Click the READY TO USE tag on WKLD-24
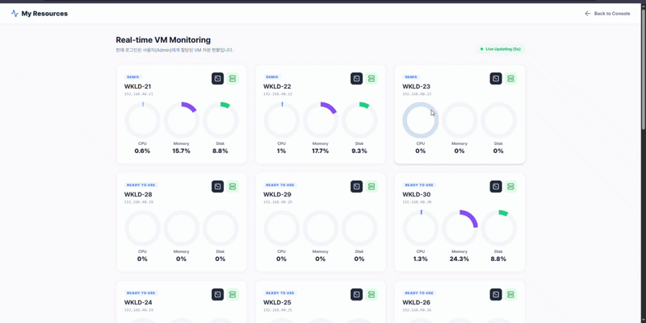The height and width of the screenshot is (323, 646). pos(141,293)
